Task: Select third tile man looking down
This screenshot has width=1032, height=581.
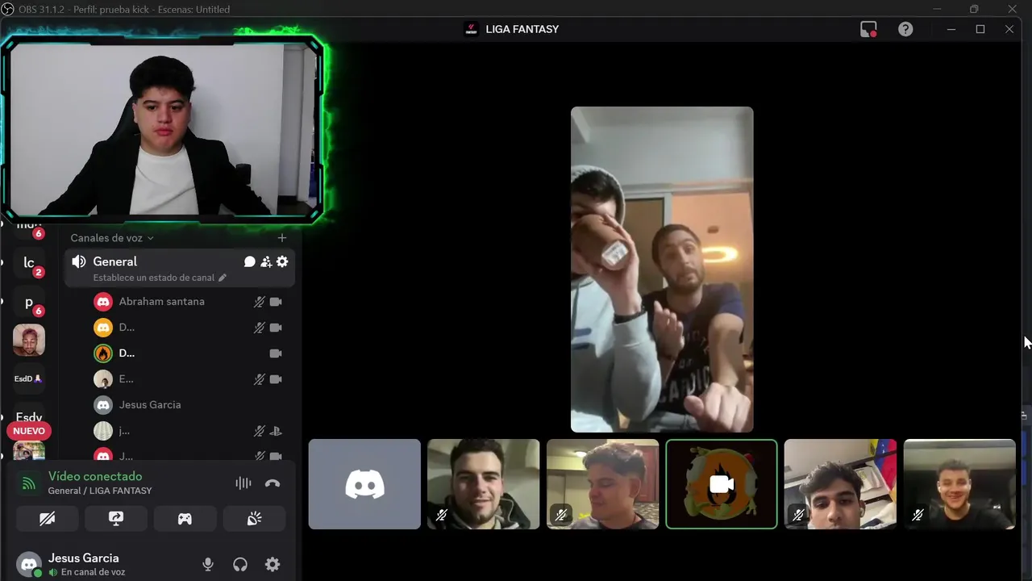Action: coord(602,484)
